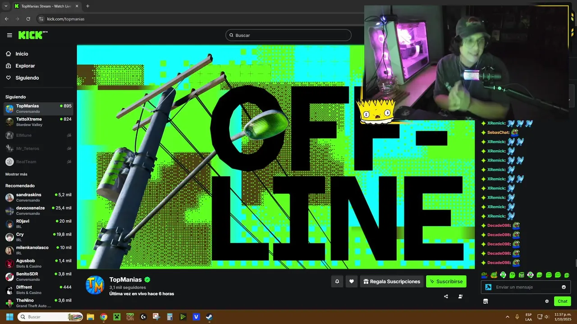This screenshot has height=324, width=577.
Task: Click the TopManias channel name below the player
Action: click(x=125, y=279)
